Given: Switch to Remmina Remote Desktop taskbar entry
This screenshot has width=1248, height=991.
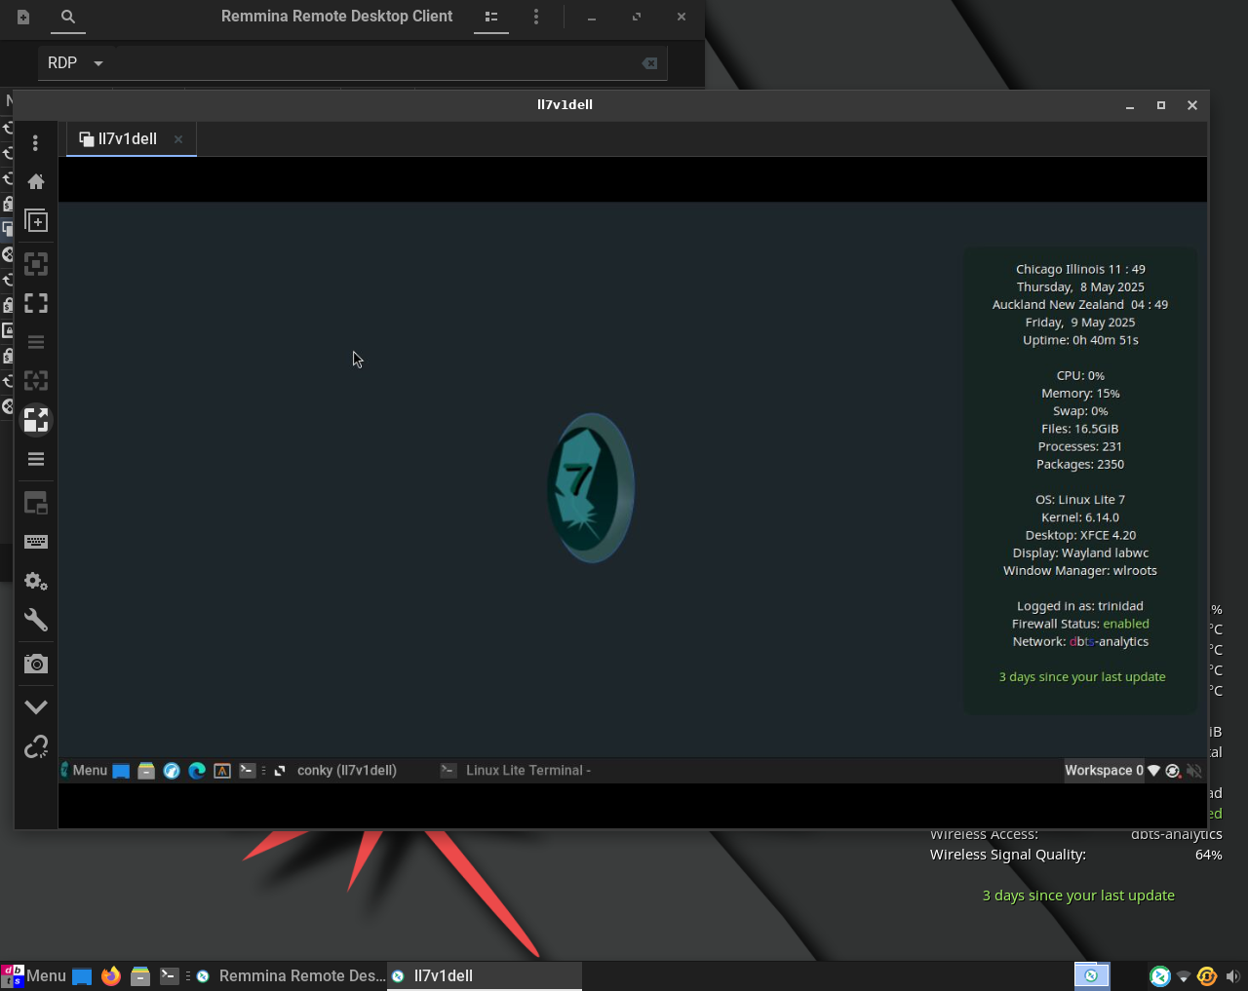Looking at the screenshot, I should (290, 975).
